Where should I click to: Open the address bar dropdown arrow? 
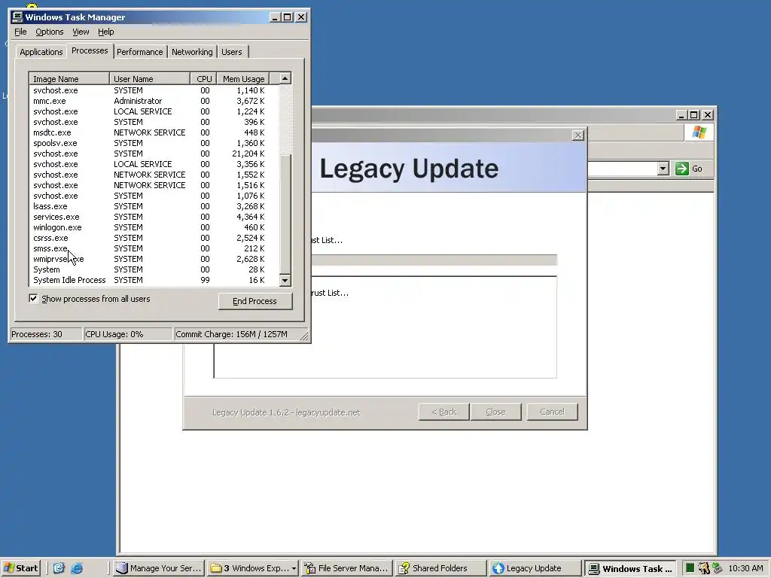click(x=663, y=169)
